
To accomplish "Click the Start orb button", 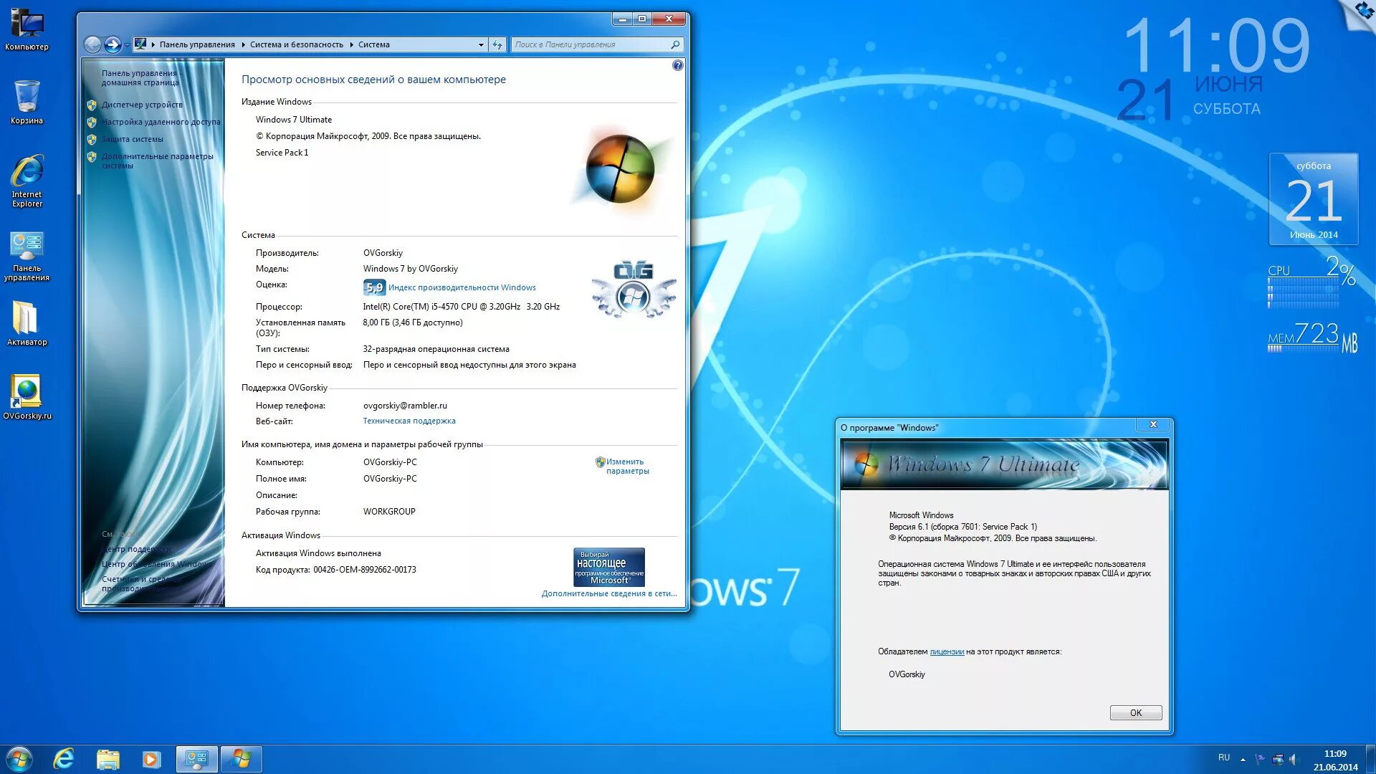I will pos(19,759).
